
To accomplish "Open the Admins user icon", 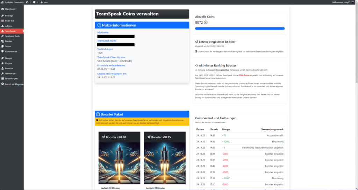I will [2, 26].
